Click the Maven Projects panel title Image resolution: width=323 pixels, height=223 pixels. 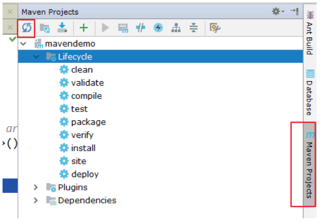click(x=50, y=12)
